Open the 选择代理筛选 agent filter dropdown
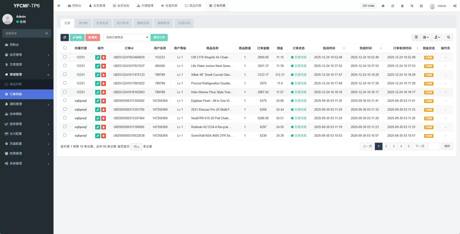460x234 pixels. click(126, 37)
